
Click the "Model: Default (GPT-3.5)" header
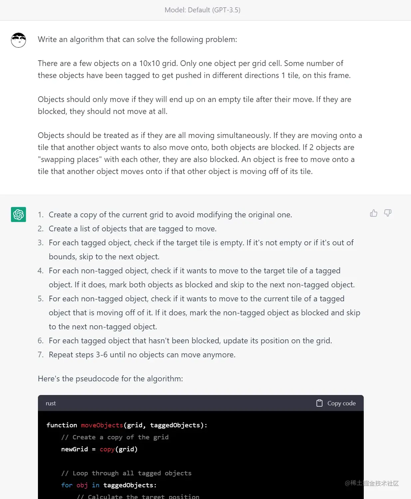pyautogui.click(x=202, y=10)
